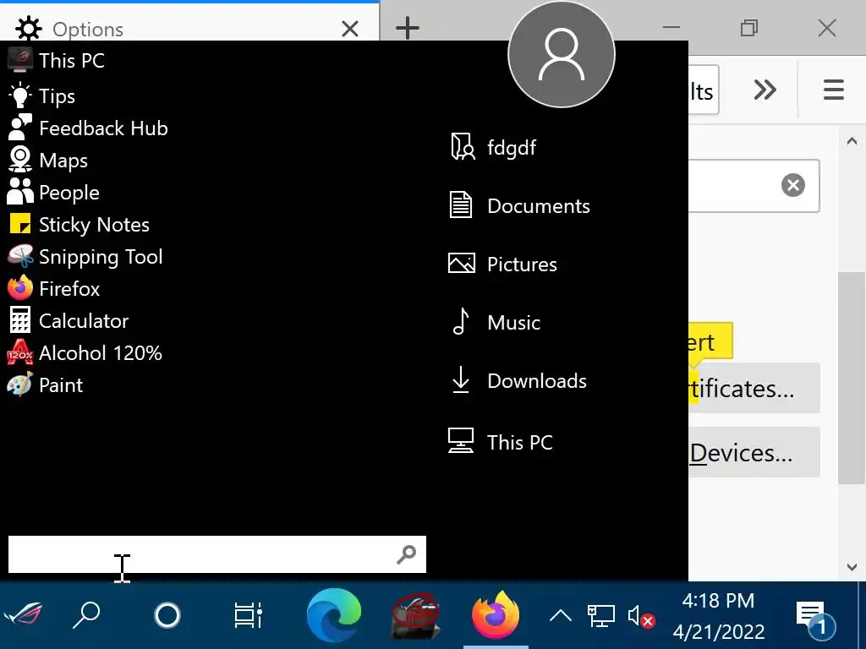Open Cortana from the taskbar

coord(167,615)
